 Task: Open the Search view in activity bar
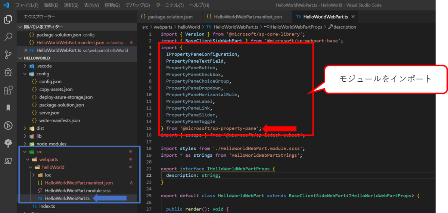pyautogui.click(x=8, y=37)
